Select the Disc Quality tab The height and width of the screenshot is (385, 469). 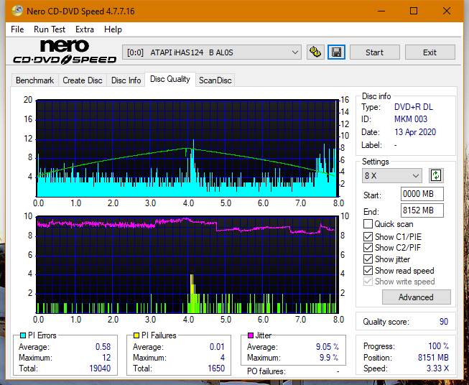pos(170,79)
